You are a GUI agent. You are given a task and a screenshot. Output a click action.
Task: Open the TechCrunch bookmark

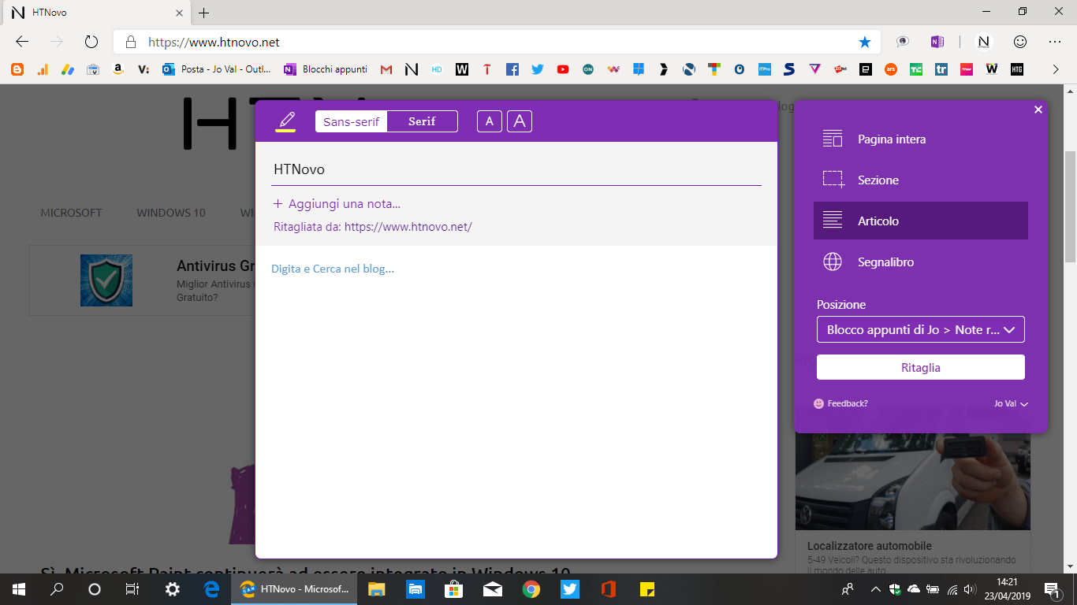coord(916,69)
